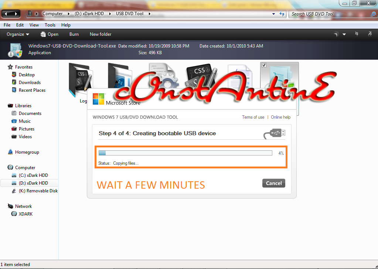Expand the arrow after (D:) xDark HDD breadcrumb

[x=110, y=14]
